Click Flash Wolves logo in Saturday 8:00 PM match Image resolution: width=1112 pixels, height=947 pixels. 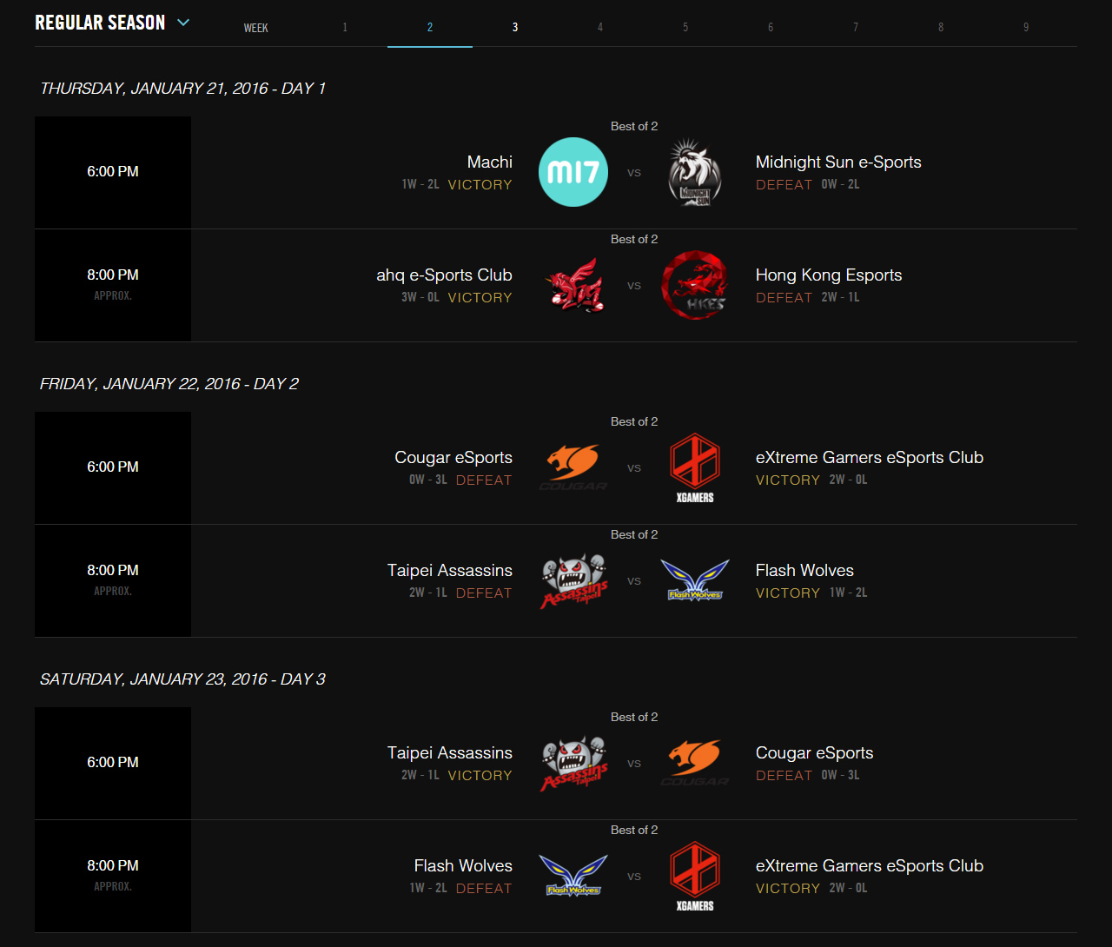pos(573,876)
